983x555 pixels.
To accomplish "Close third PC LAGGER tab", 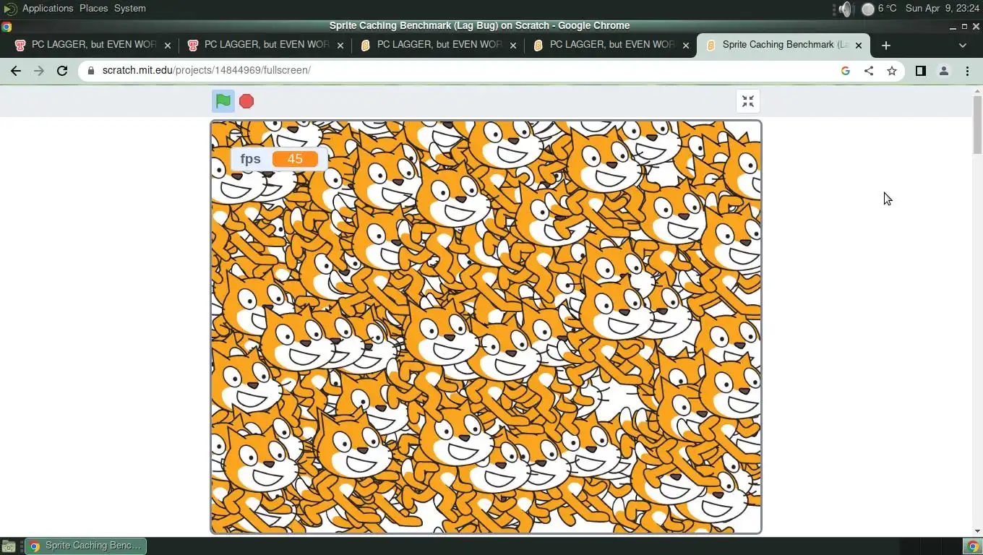I will point(513,45).
